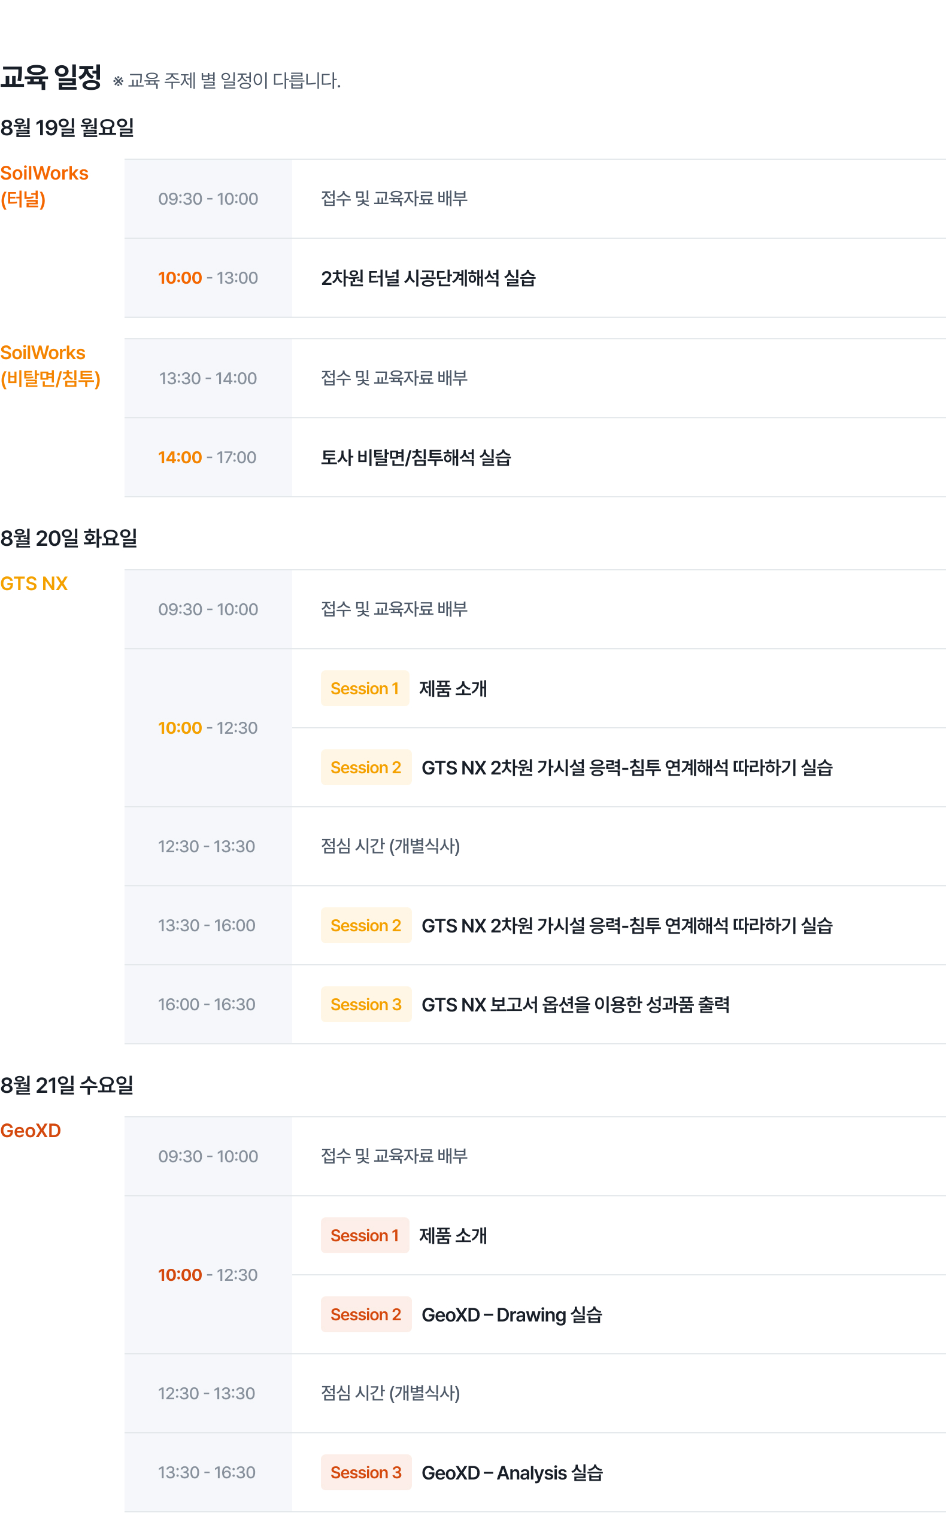
Task: Click GeoXD Session 3 badge
Action: point(366,1472)
